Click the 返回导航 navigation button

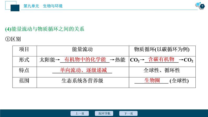(x=104, y=113)
